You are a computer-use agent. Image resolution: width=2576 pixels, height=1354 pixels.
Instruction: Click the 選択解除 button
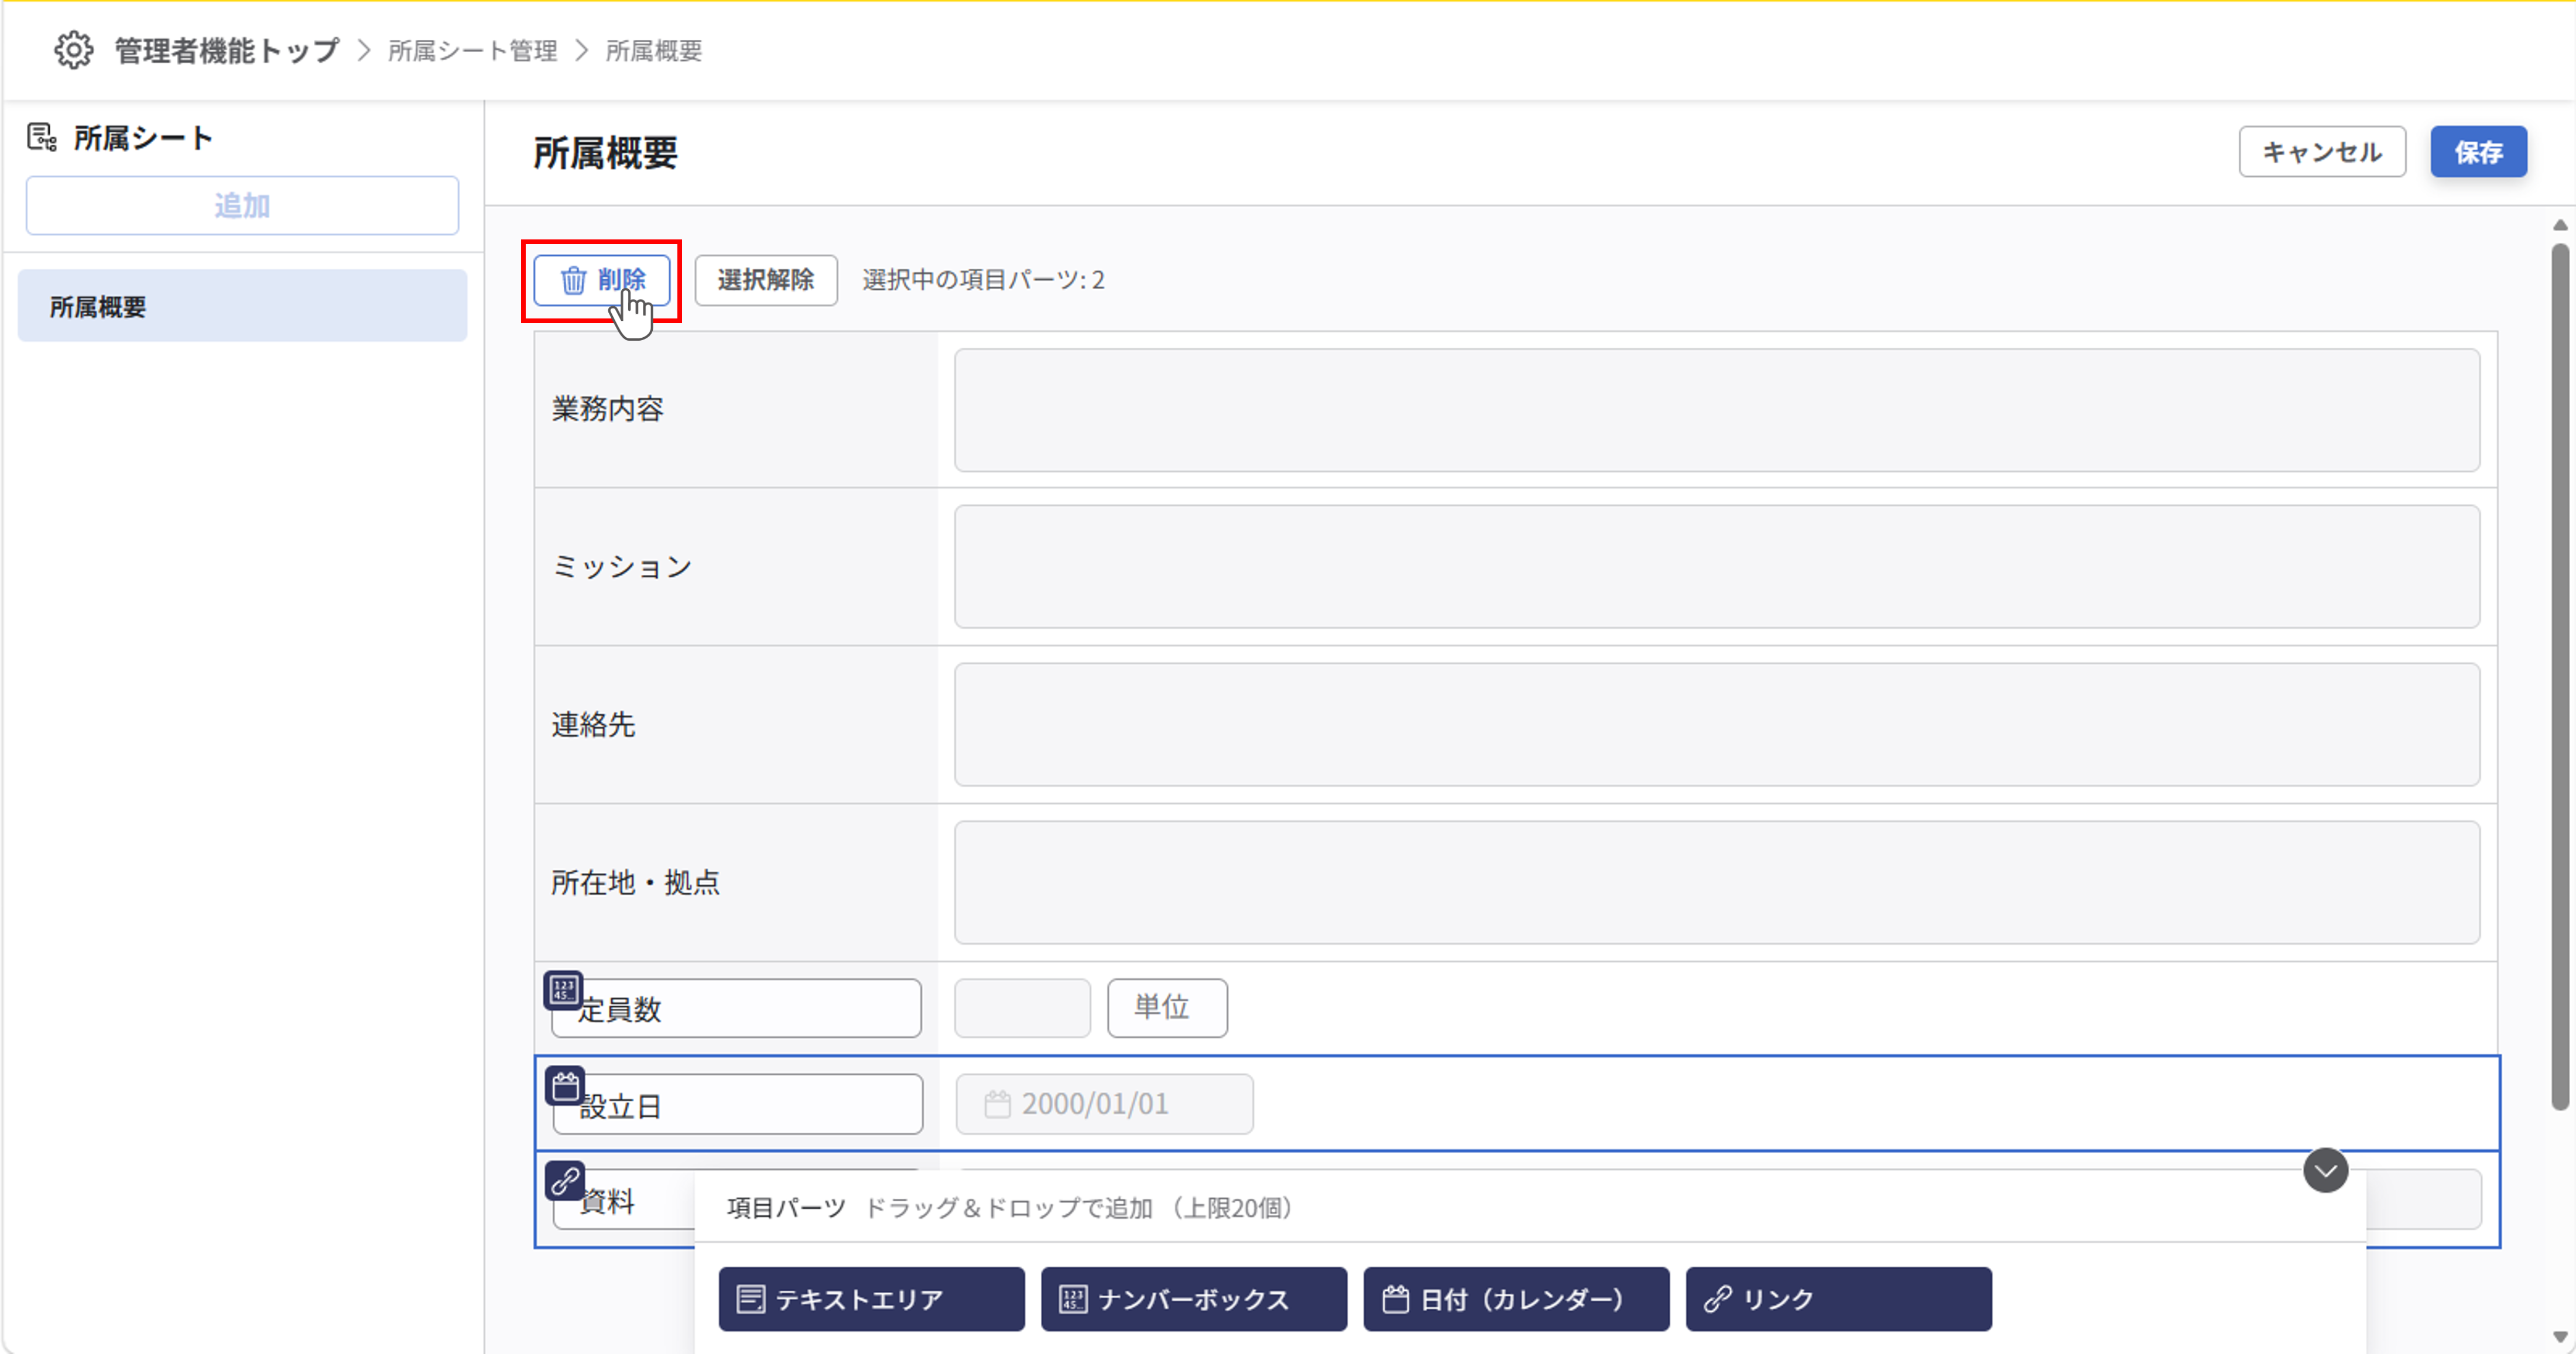tap(766, 280)
